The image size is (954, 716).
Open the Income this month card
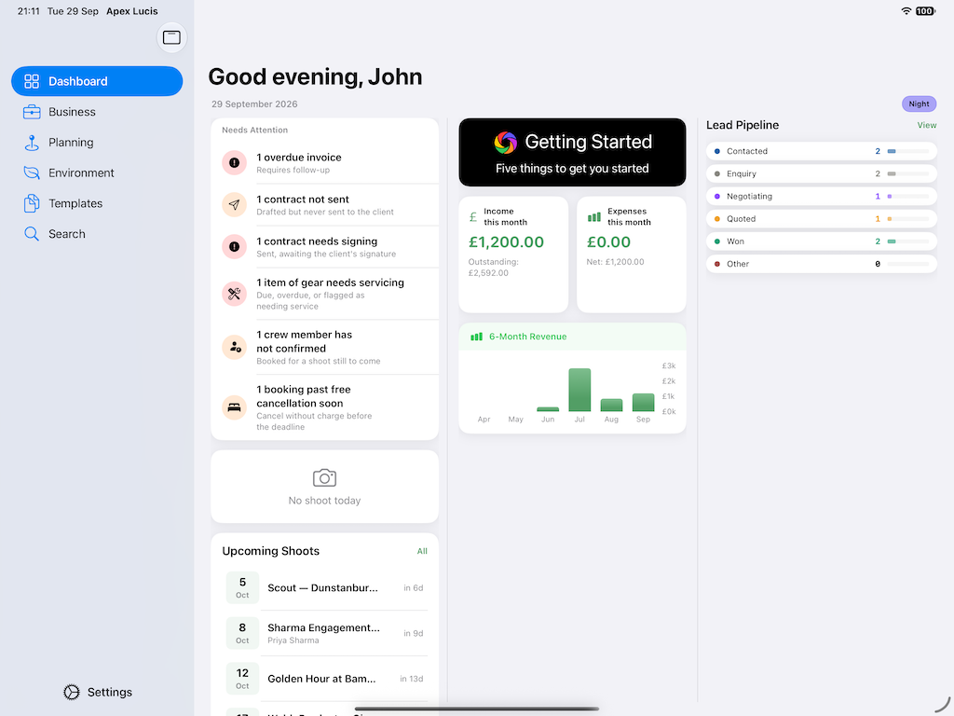coord(513,255)
